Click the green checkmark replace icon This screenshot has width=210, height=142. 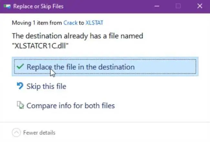click(x=20, y=66)
